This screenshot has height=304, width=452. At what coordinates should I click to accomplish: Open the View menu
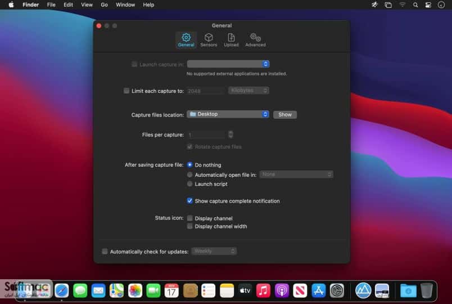(x=87, y=5)
